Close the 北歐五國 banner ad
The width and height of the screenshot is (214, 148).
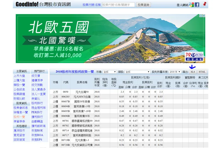(x=204, y=16)
